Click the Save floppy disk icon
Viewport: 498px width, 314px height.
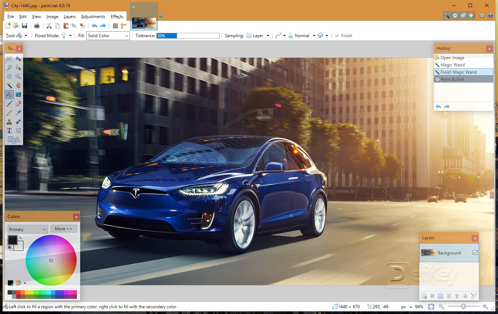coord(25,26)
